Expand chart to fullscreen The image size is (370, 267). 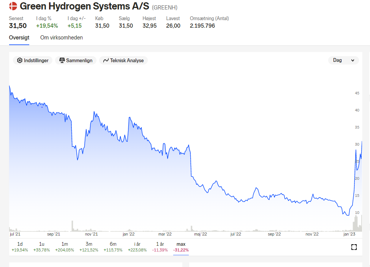[354, 247]
